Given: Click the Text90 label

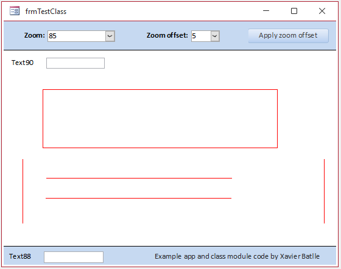Looking at the screenshot, I should coord(23,63).
